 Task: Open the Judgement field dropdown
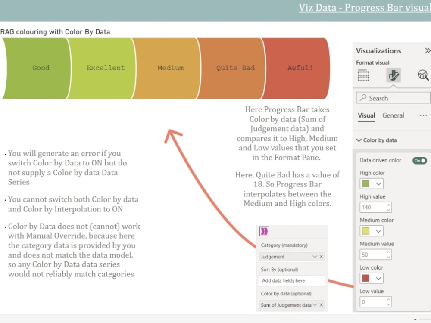tap(314, 256)
